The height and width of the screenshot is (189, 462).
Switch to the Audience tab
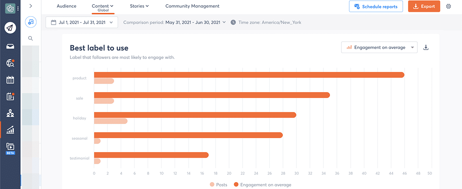click(x=67, y=6)
